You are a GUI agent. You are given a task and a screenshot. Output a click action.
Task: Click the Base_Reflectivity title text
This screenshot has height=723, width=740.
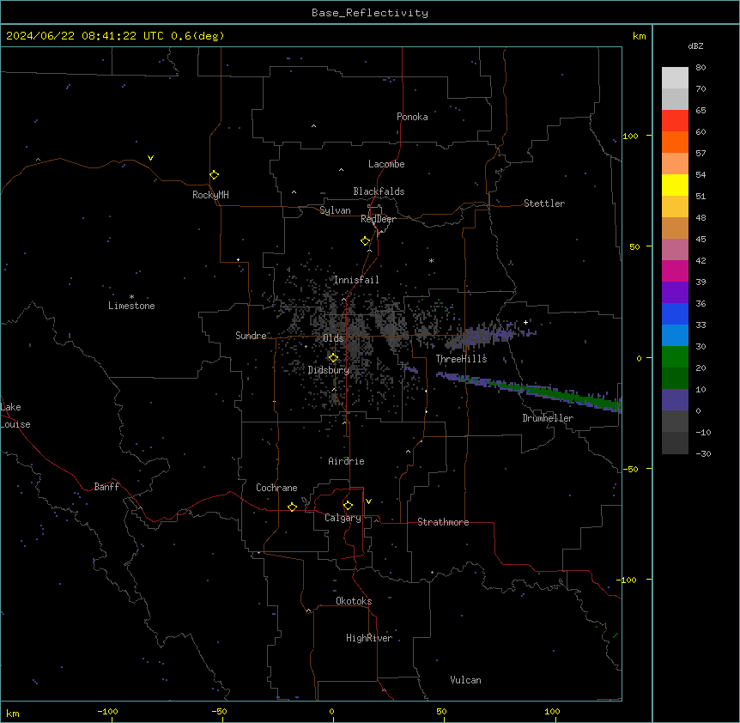point(370,13)
